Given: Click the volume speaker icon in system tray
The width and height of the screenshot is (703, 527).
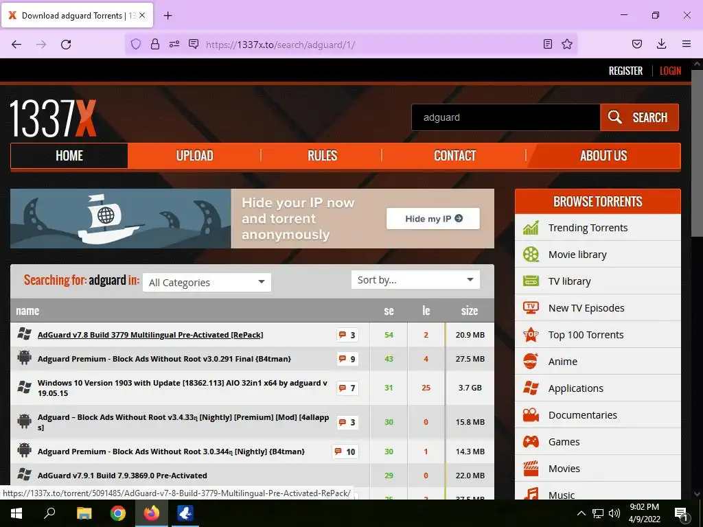Looking at the screenshot, I should [x=614, y=513].
